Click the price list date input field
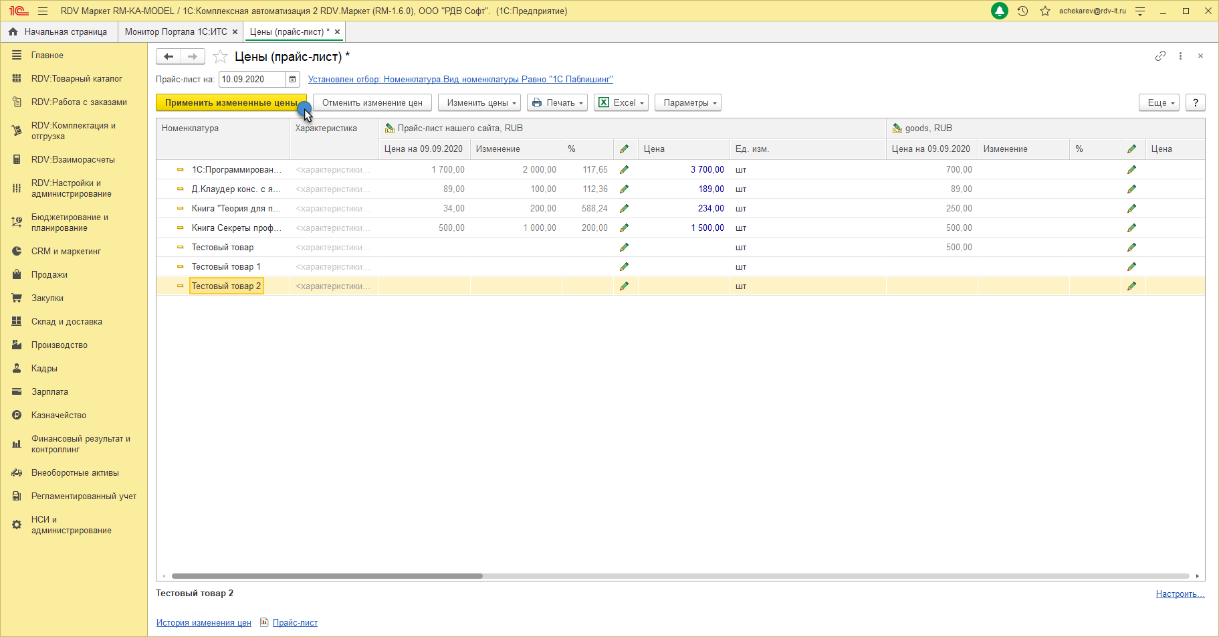 tap(251, 80)
